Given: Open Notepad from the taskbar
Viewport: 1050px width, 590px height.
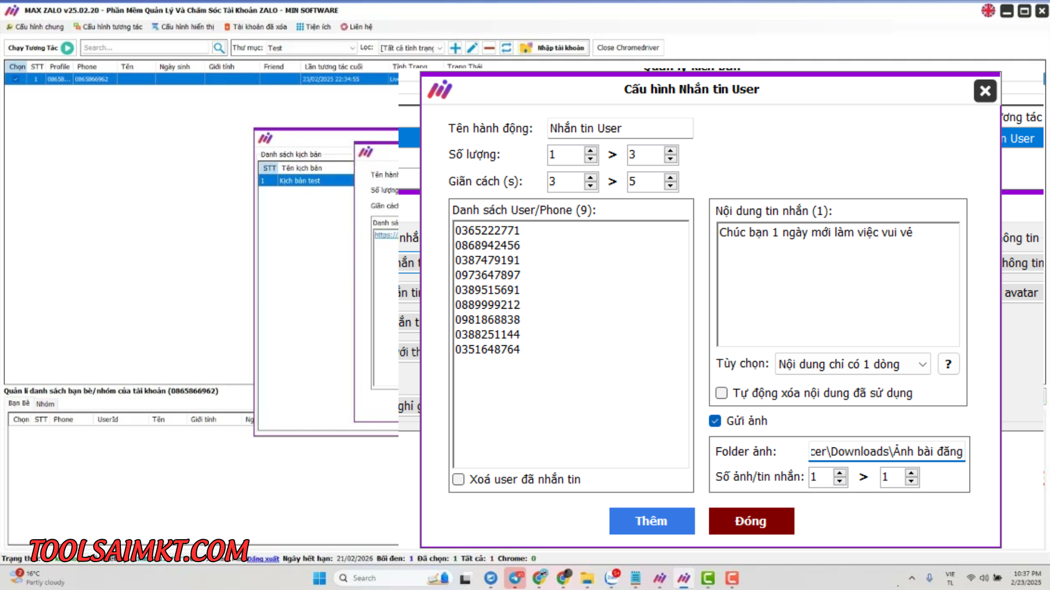Looking at the screenshot, I should point(635,578).
